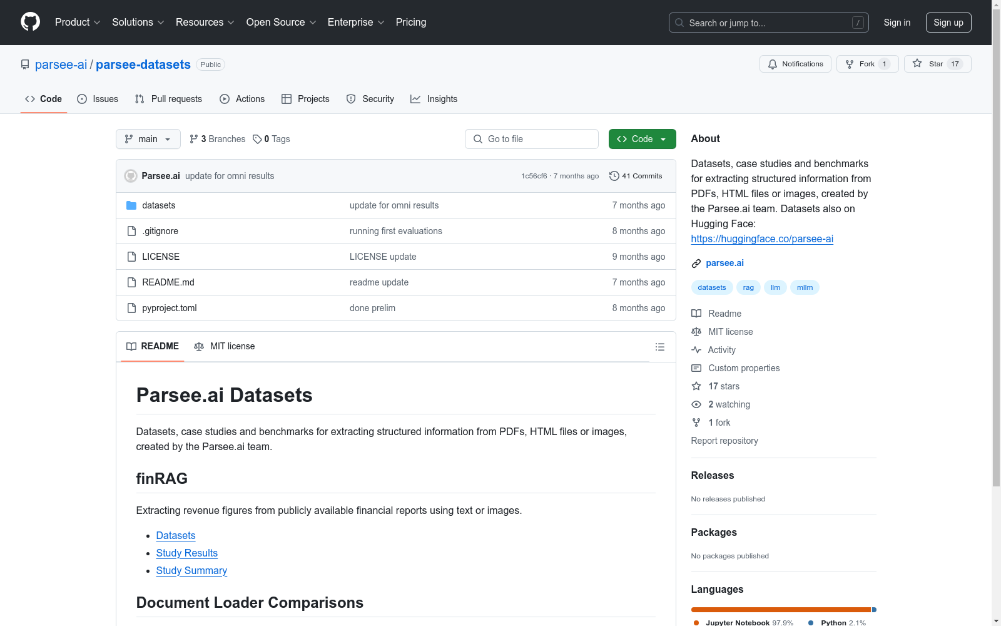The height and width of the screenshot is (626, 1001).
Task: Open the Insights tab
Action: 434,99
